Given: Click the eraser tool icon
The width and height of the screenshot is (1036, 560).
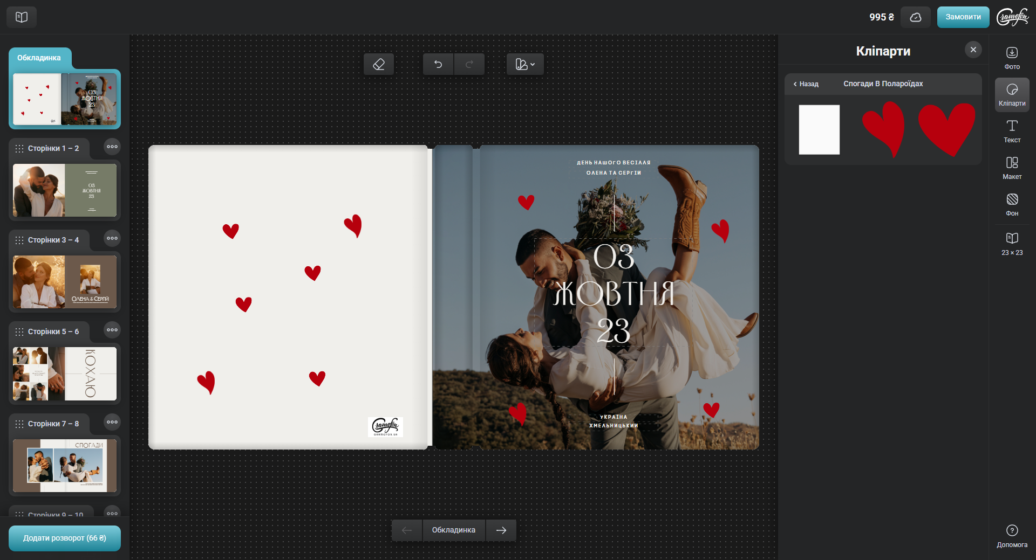Looking at the screenshot, I should coord(378,64).
